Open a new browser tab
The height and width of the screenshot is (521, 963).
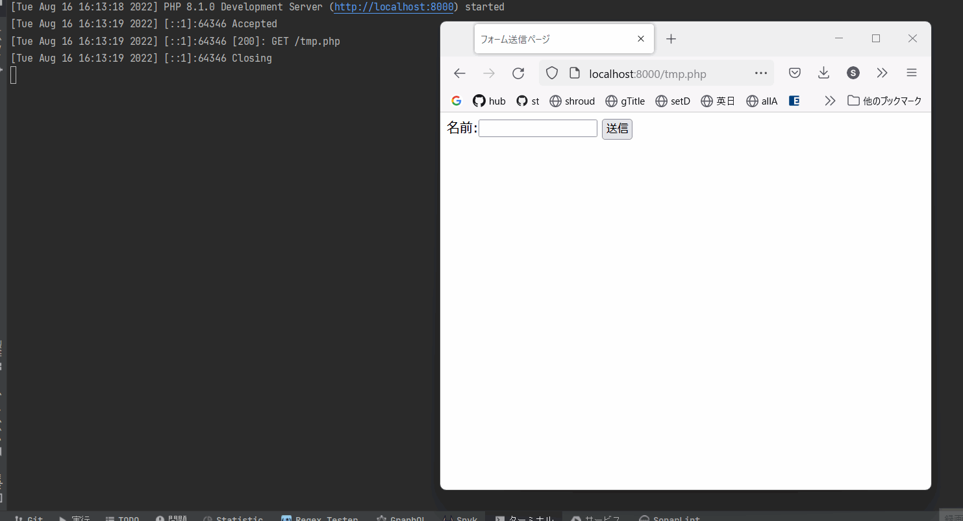[671, 39]
